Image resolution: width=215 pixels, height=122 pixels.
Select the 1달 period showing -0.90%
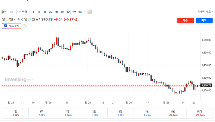68,113
